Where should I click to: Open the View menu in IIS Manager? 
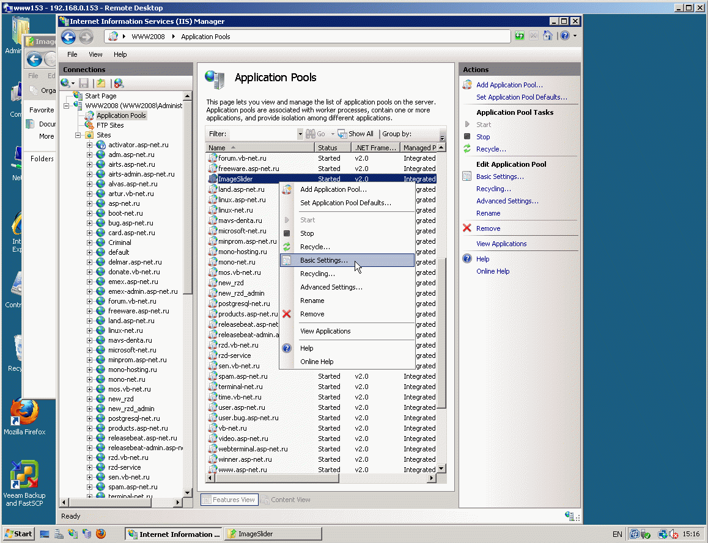click(95, 54)
